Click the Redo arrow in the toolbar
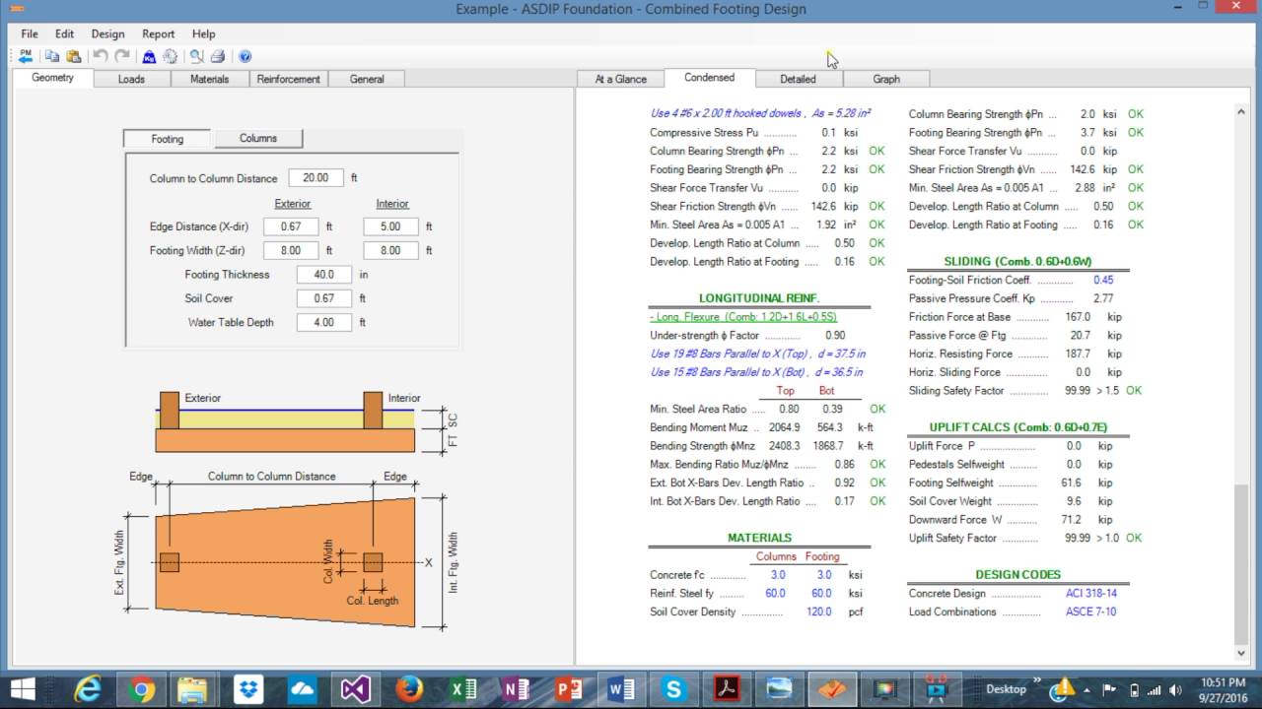Viewport: 1262px width, 709px height. pos(122,56)
